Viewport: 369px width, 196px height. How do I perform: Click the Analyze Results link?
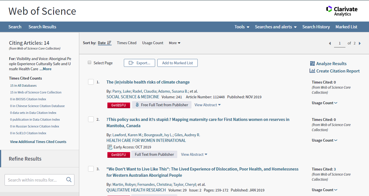click(x=331, y=63)
